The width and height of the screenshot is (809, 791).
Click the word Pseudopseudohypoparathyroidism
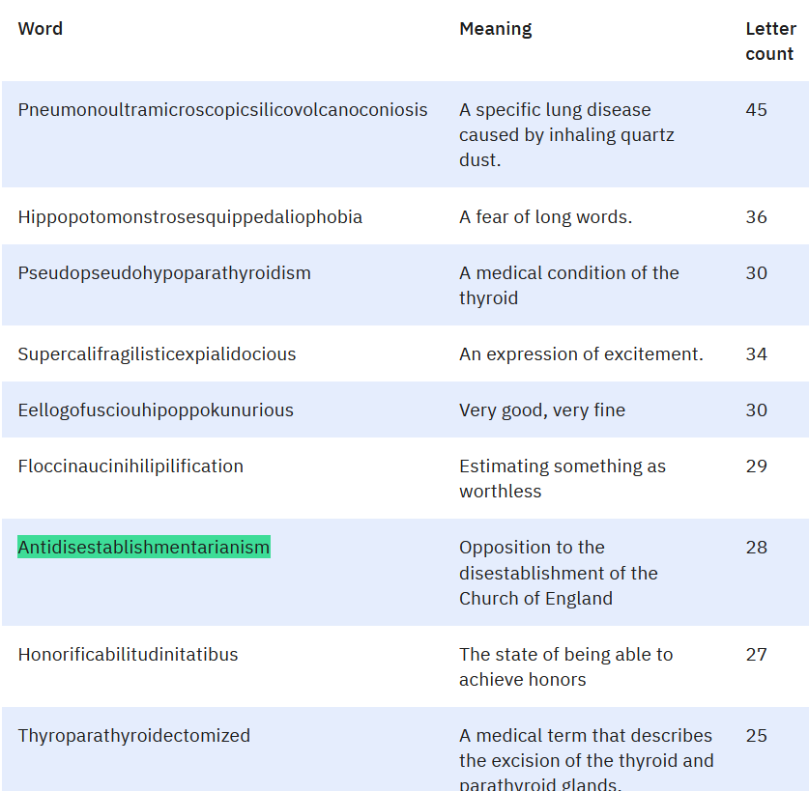point(164,273)
